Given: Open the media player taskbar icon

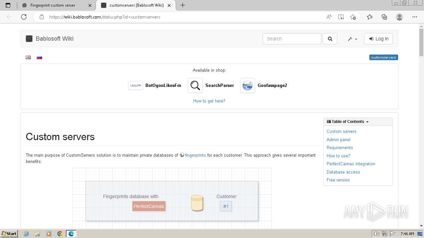Looking at the screenshot, I should click(49, 234).
